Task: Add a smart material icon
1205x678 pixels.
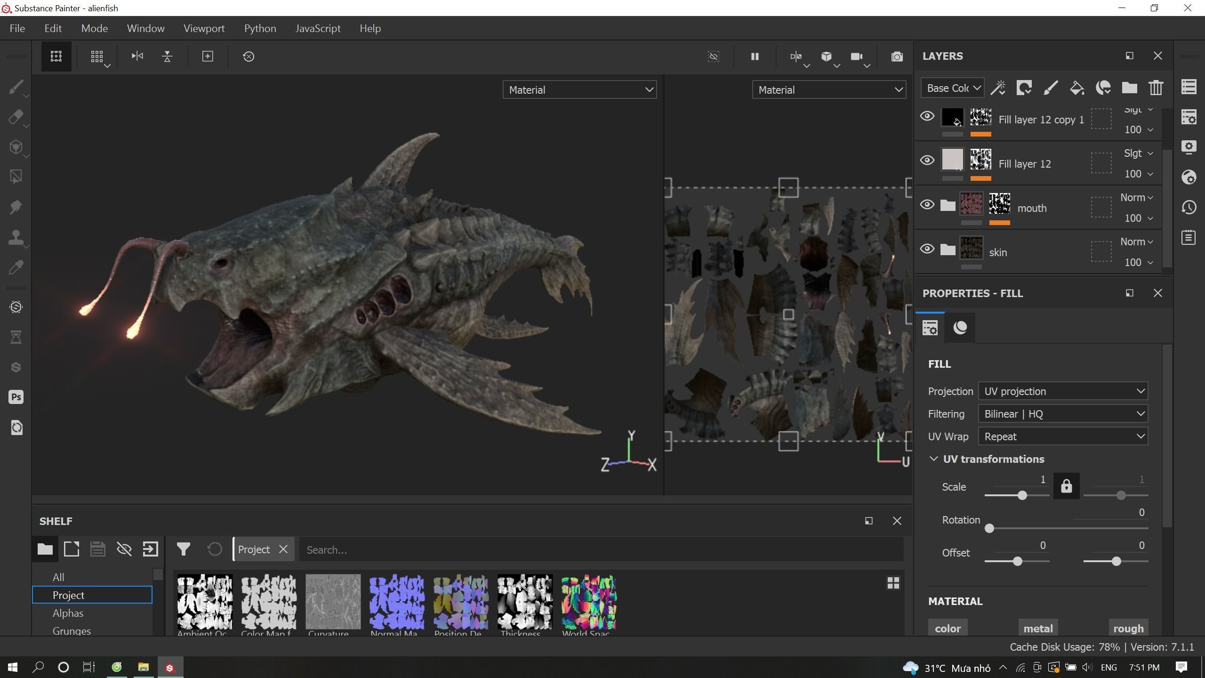Action: (1103, 88)
